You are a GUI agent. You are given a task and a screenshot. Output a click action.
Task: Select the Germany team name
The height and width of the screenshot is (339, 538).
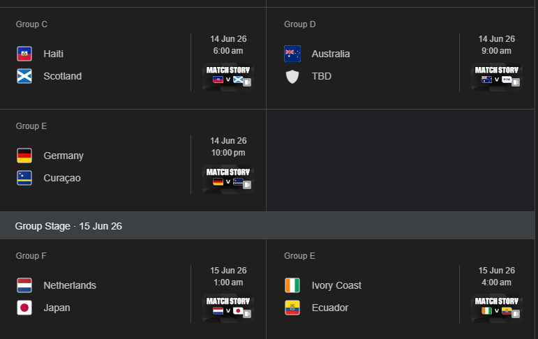(63, 156)
